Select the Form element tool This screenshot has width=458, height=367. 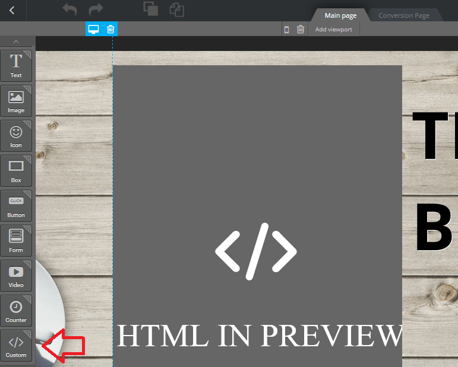16,241
